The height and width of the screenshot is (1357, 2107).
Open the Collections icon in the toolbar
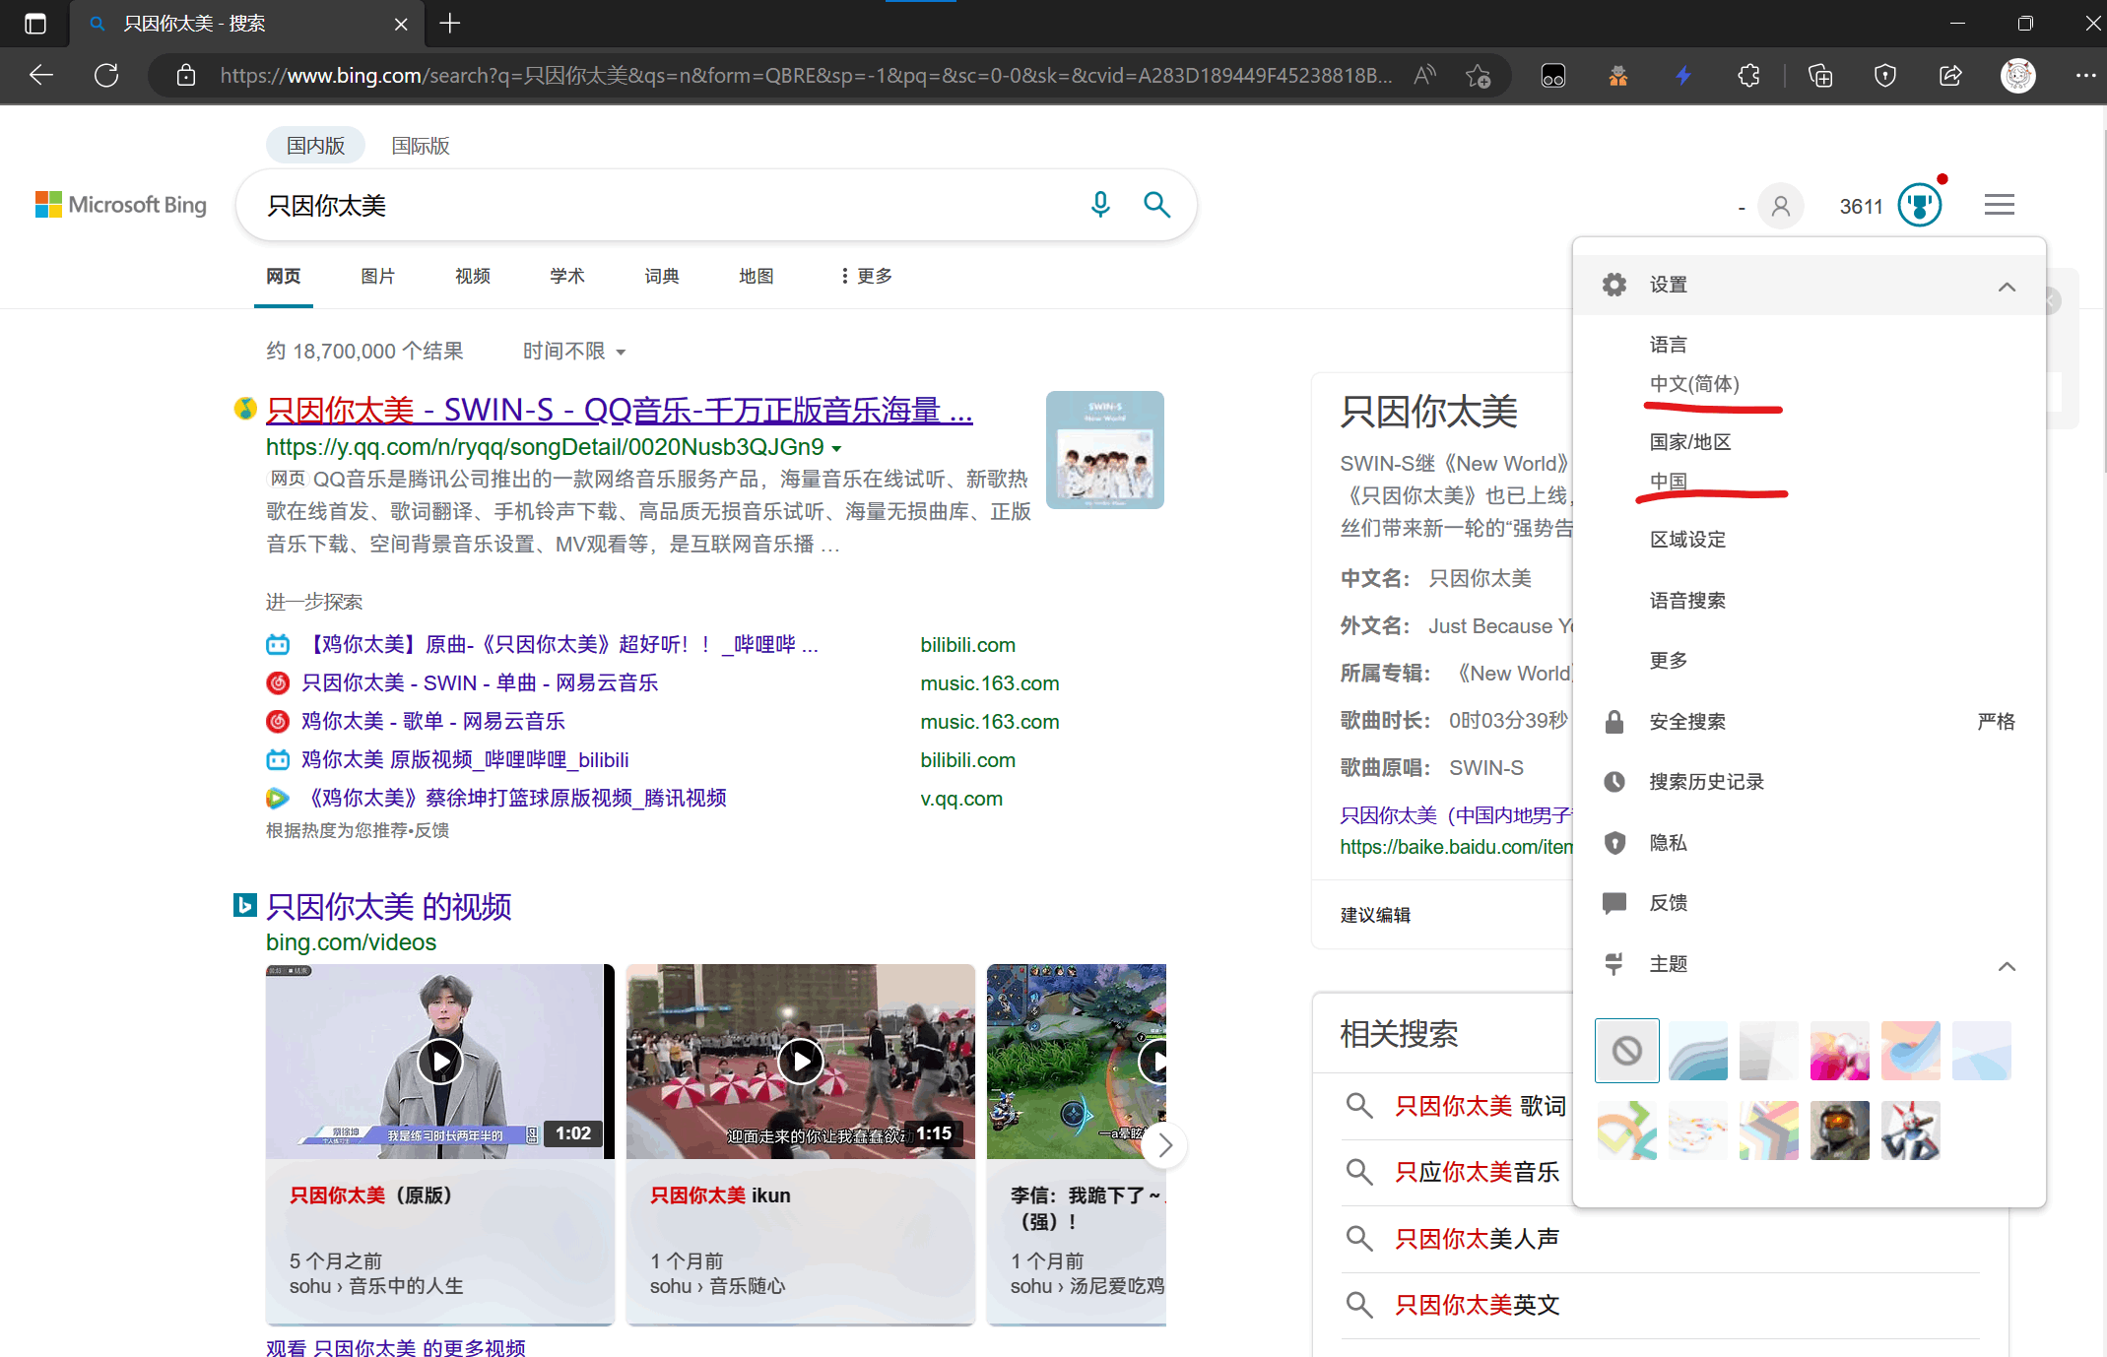(x=1819, y=75)
